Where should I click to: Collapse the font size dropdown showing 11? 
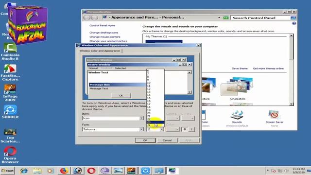(x=162, y=129)
